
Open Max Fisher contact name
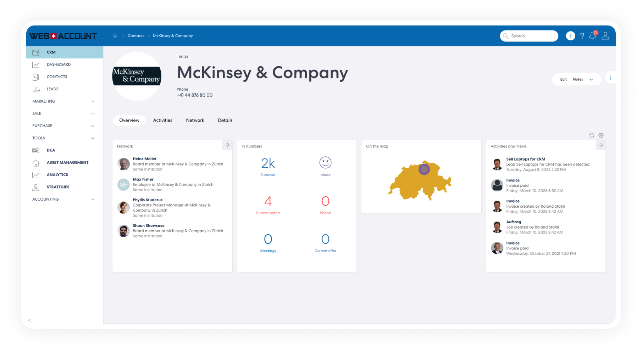click(x=143, y=179)
